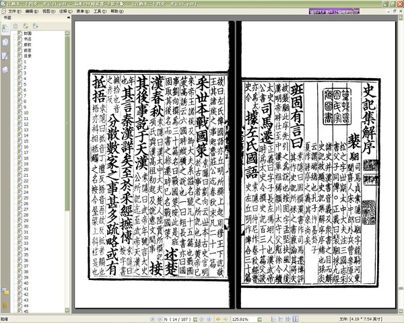Open the zoom level dropdown
This screenshot has height=323, width=404.
(259, 320)
